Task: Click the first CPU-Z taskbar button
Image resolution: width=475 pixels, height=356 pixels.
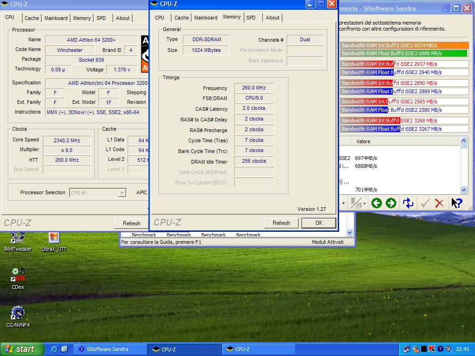Action: [185, 349]
